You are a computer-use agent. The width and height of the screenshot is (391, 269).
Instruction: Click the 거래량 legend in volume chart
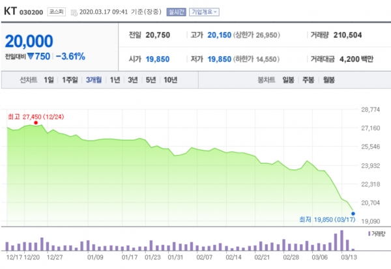[x=377, y=234]
